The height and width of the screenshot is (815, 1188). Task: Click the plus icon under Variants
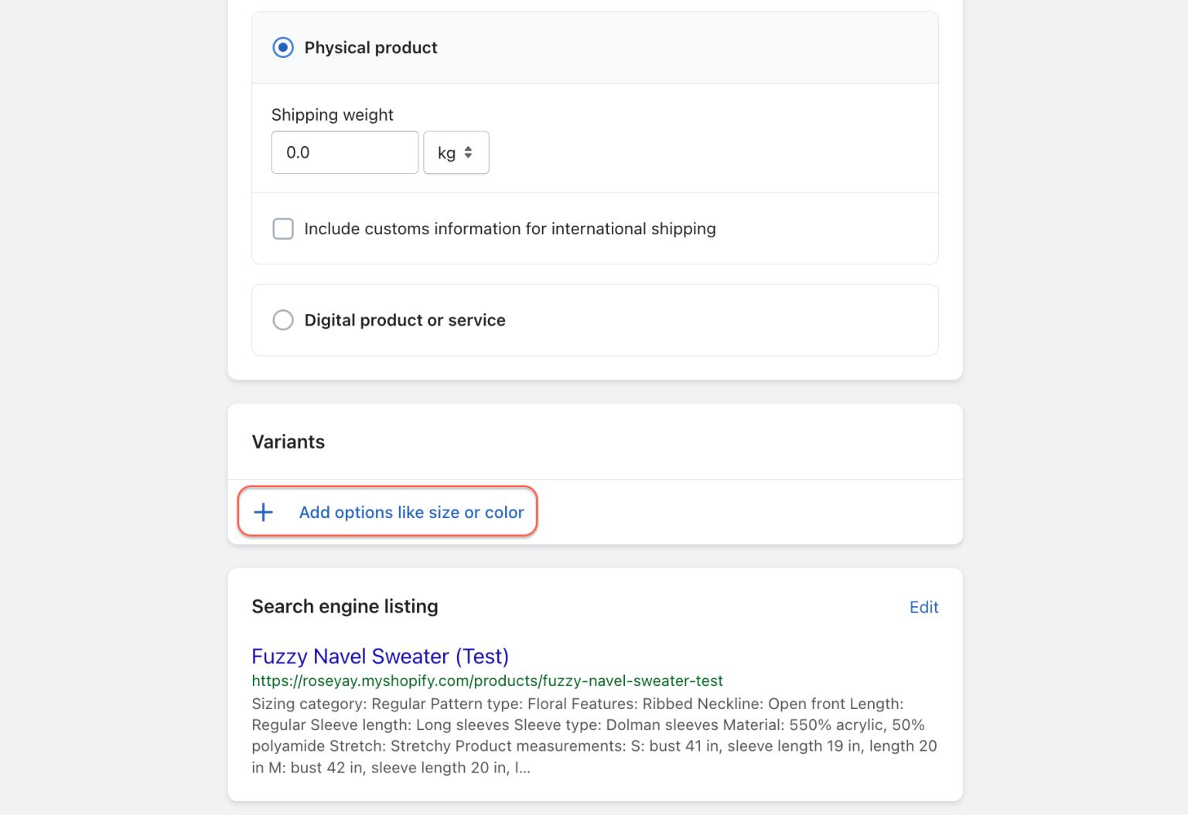[264, 512]
